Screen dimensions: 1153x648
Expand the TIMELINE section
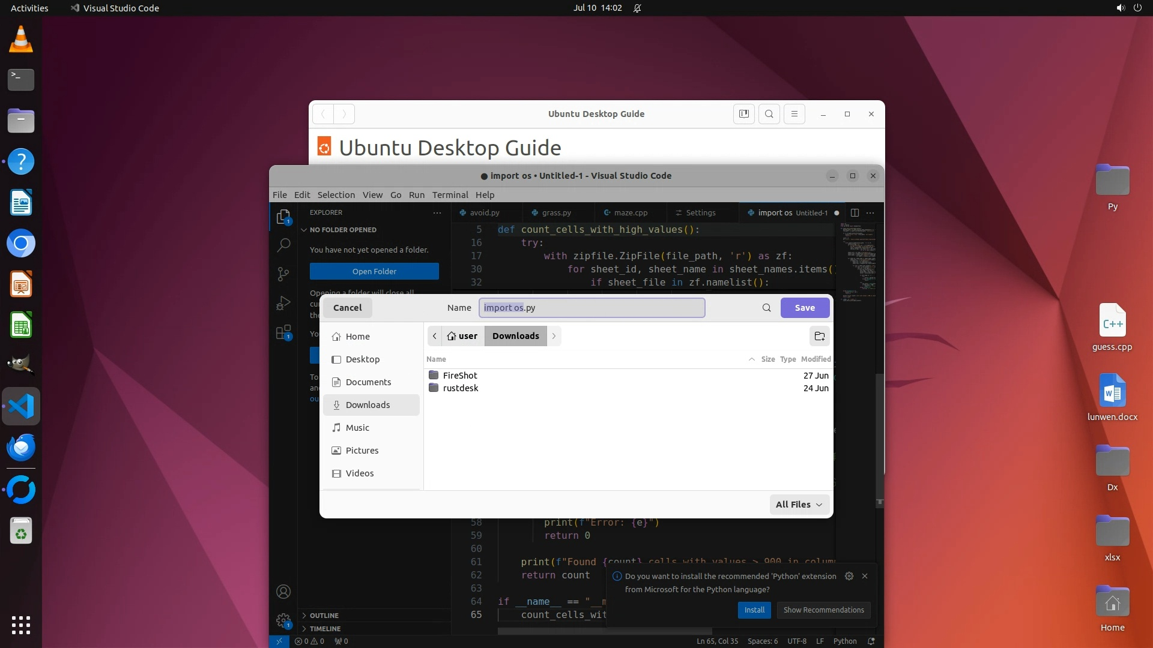click(x=325, y=629)
